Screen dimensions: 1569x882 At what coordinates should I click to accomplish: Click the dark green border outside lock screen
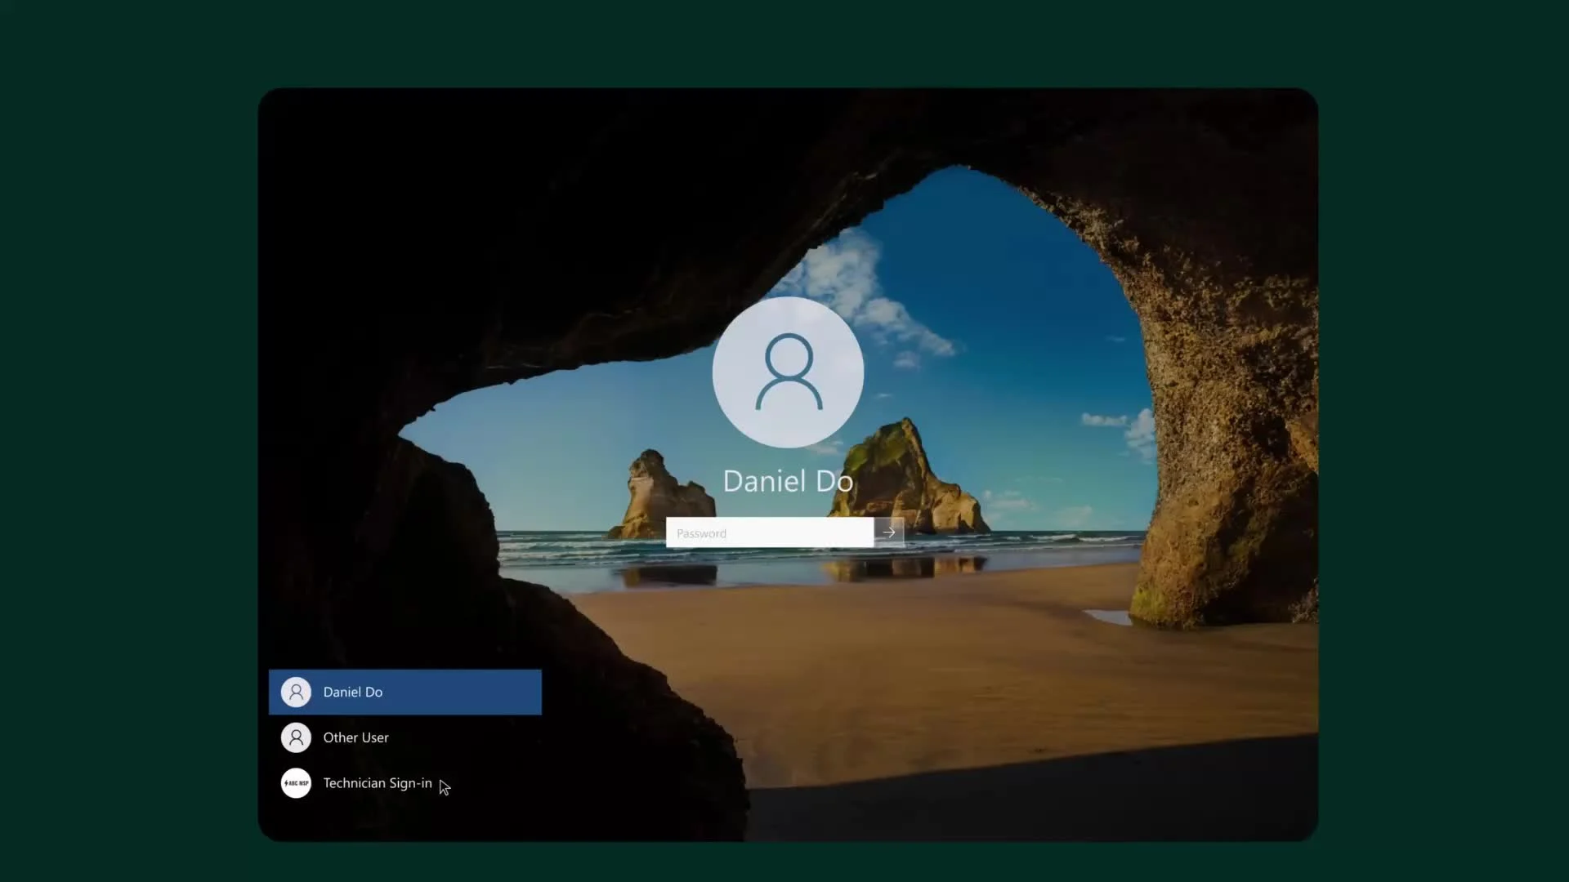[123, 441]
